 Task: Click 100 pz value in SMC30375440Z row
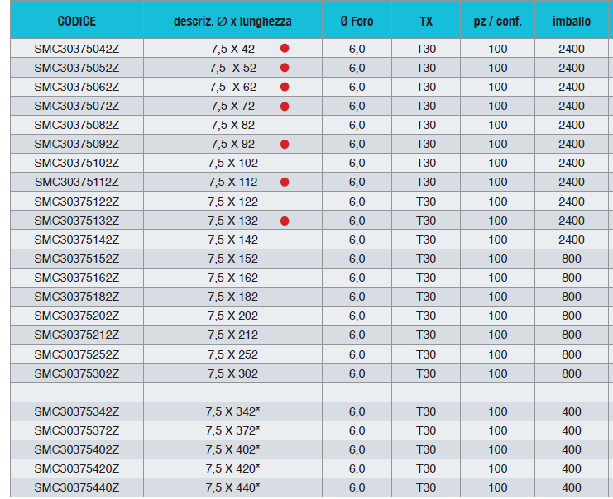coord(497,487)
